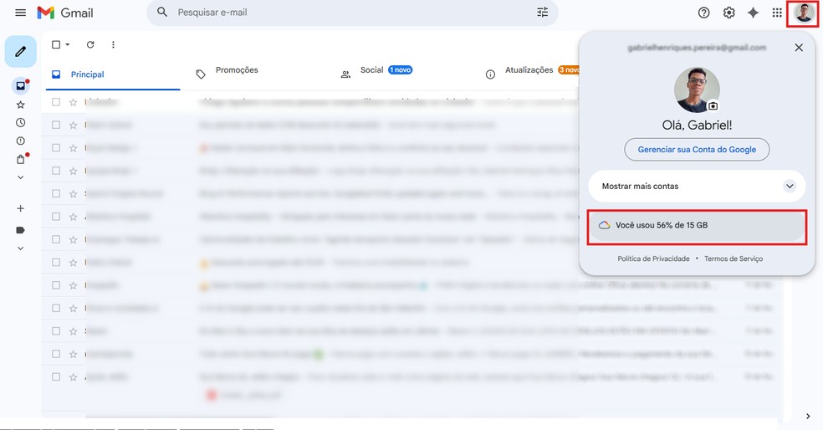The width and height of the screenshot is (823, 430).
Task: Click Gerenciar sua Conta do Google
Action: 697,150
